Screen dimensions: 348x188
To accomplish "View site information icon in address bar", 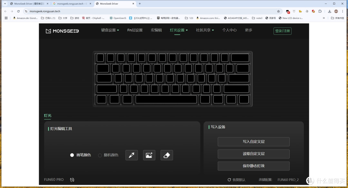I will 26,11.
